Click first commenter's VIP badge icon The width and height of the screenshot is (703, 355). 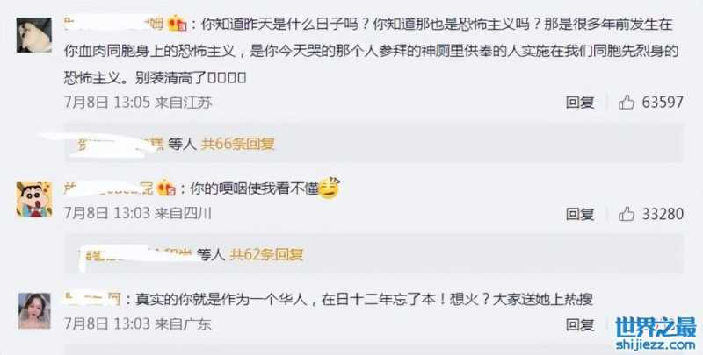pyautogui.click(x=178, y=24)
